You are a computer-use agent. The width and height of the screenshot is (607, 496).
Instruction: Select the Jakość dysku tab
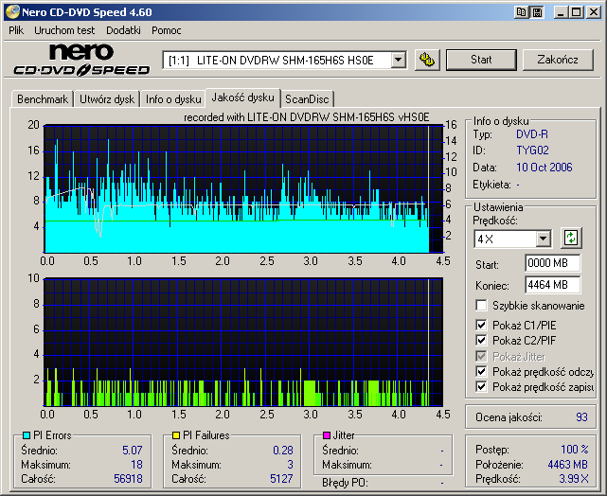coord(242,97)
